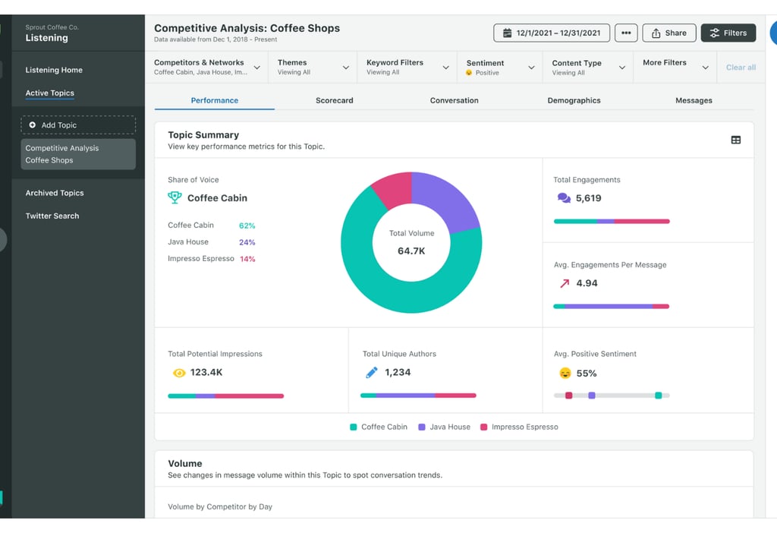777x552 pixels.
Task: Click the Coffee Cabin 62% row
Action: point(212,226)
